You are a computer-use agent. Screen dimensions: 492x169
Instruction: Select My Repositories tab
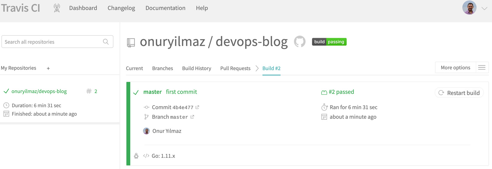(19, 68)
